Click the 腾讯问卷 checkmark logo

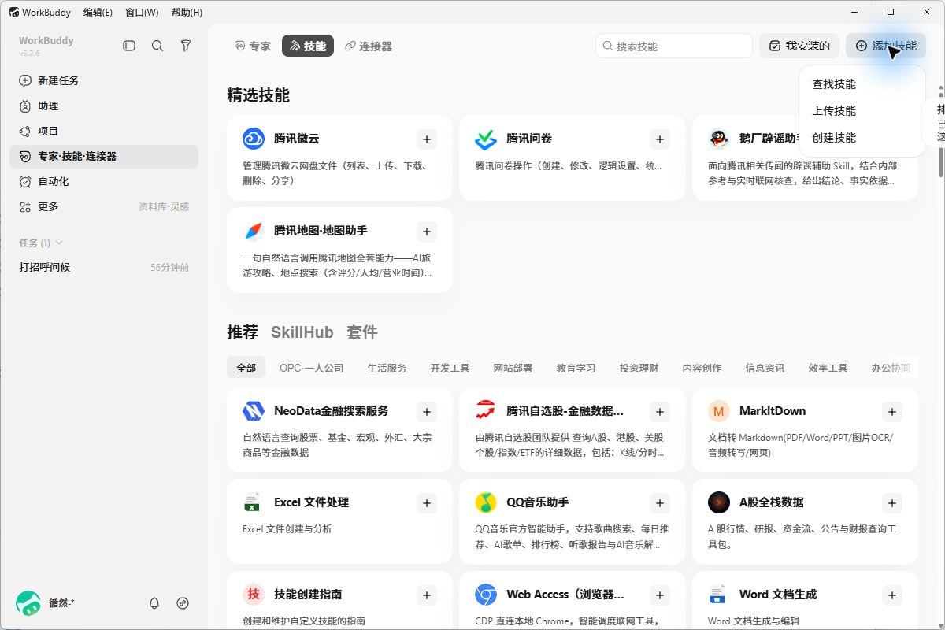[486, 139]
